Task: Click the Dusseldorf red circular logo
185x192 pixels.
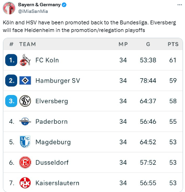Action: pos(25,162)
